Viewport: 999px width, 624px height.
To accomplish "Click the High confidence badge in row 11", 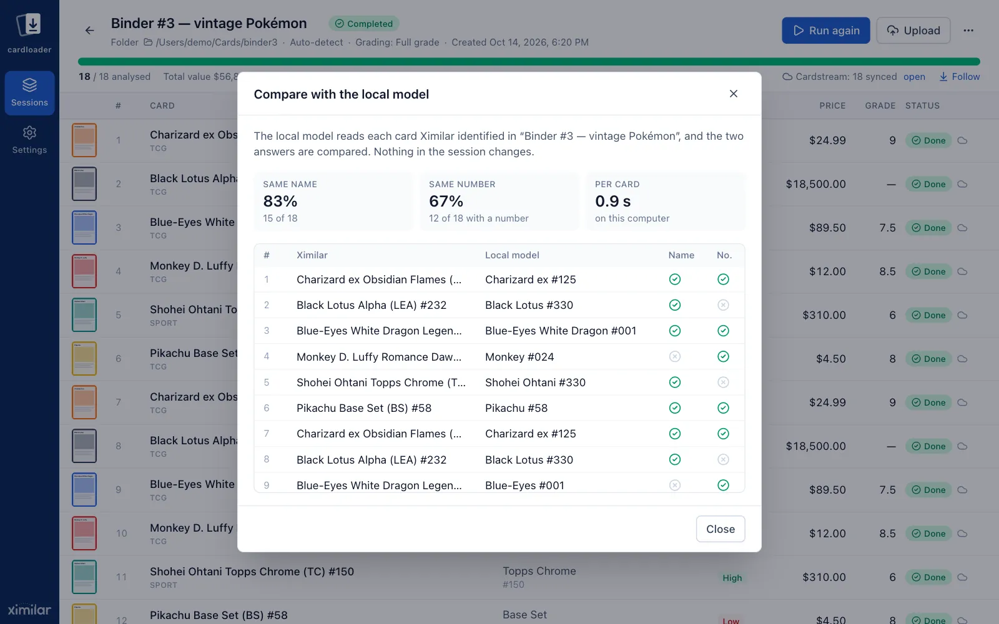I will (x=732, y=578).
